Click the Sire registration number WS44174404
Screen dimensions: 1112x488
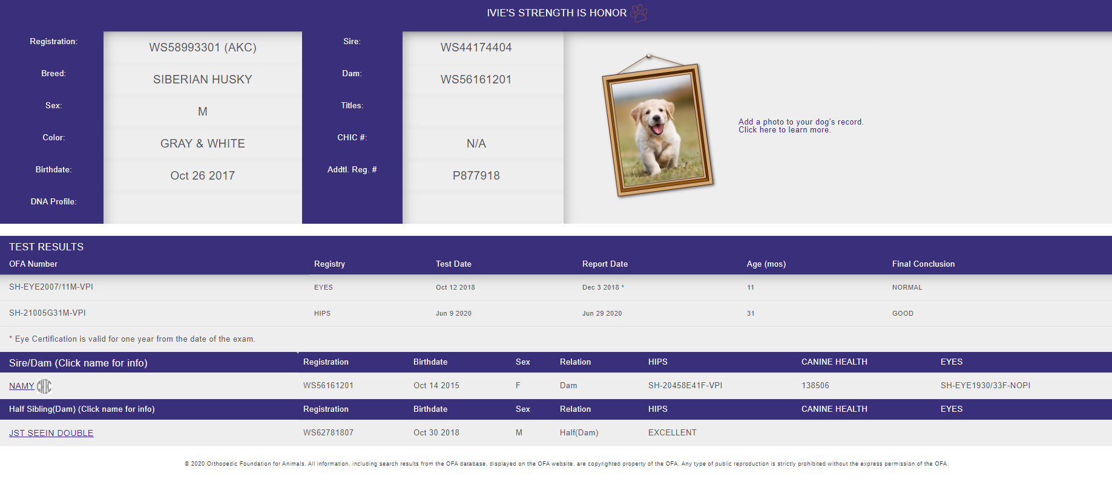pyautogui.click(x=476, y=48)
